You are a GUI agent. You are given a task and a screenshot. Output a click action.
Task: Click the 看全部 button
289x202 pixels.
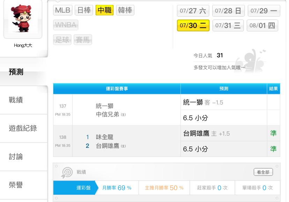tap(263, 172)
